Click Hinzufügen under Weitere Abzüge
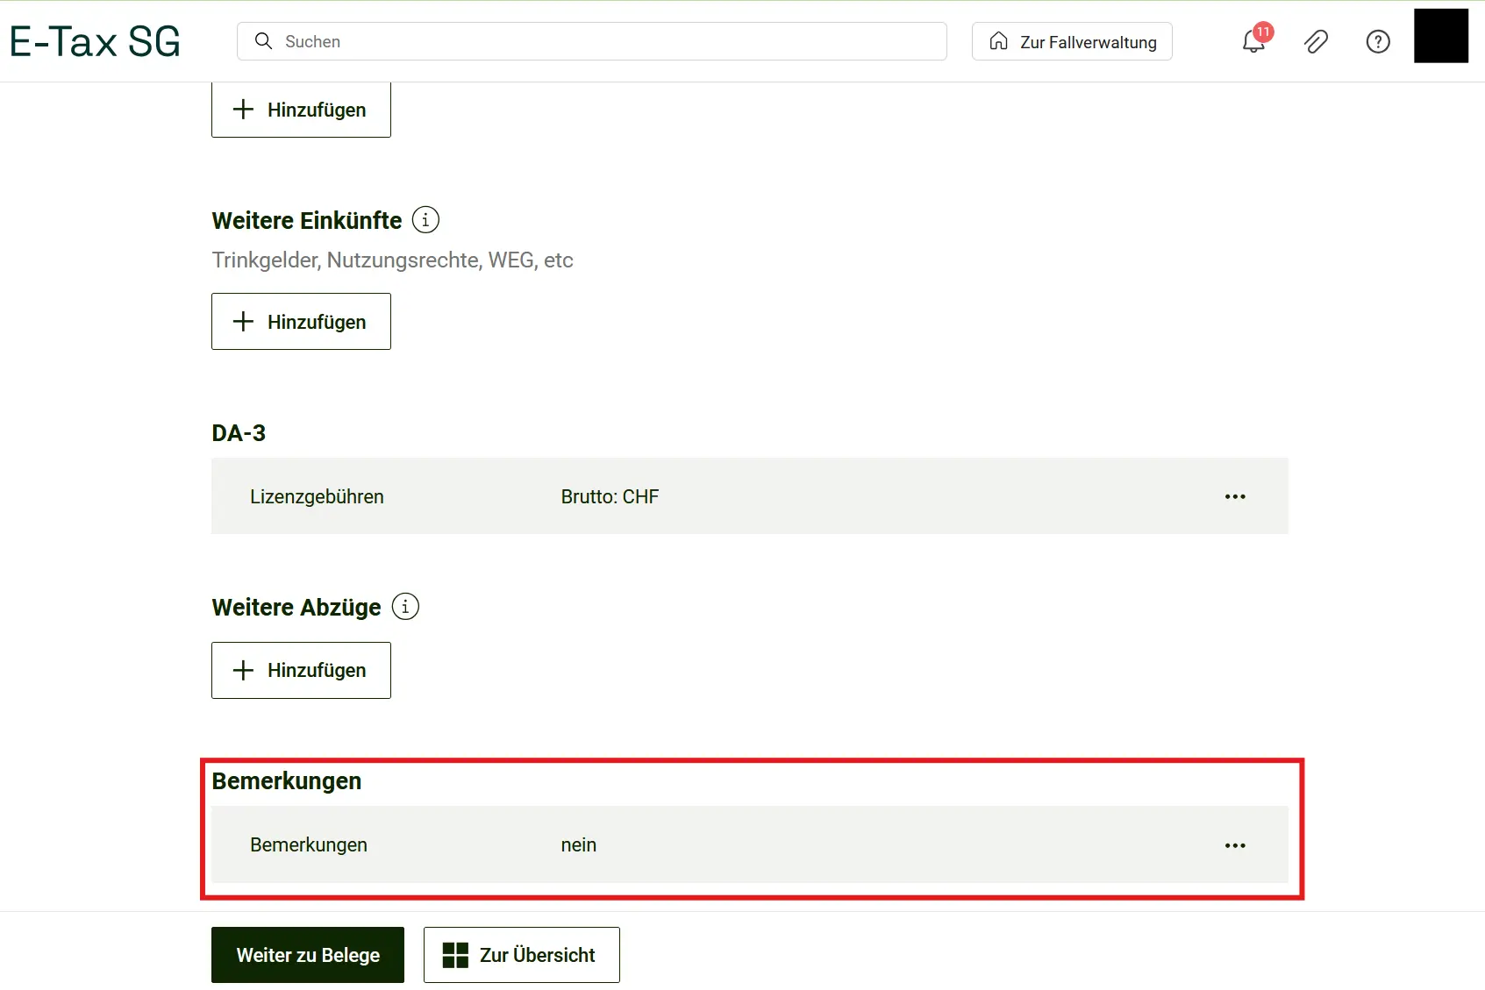Screen dimensions: 1485x990 coord(300,670)
